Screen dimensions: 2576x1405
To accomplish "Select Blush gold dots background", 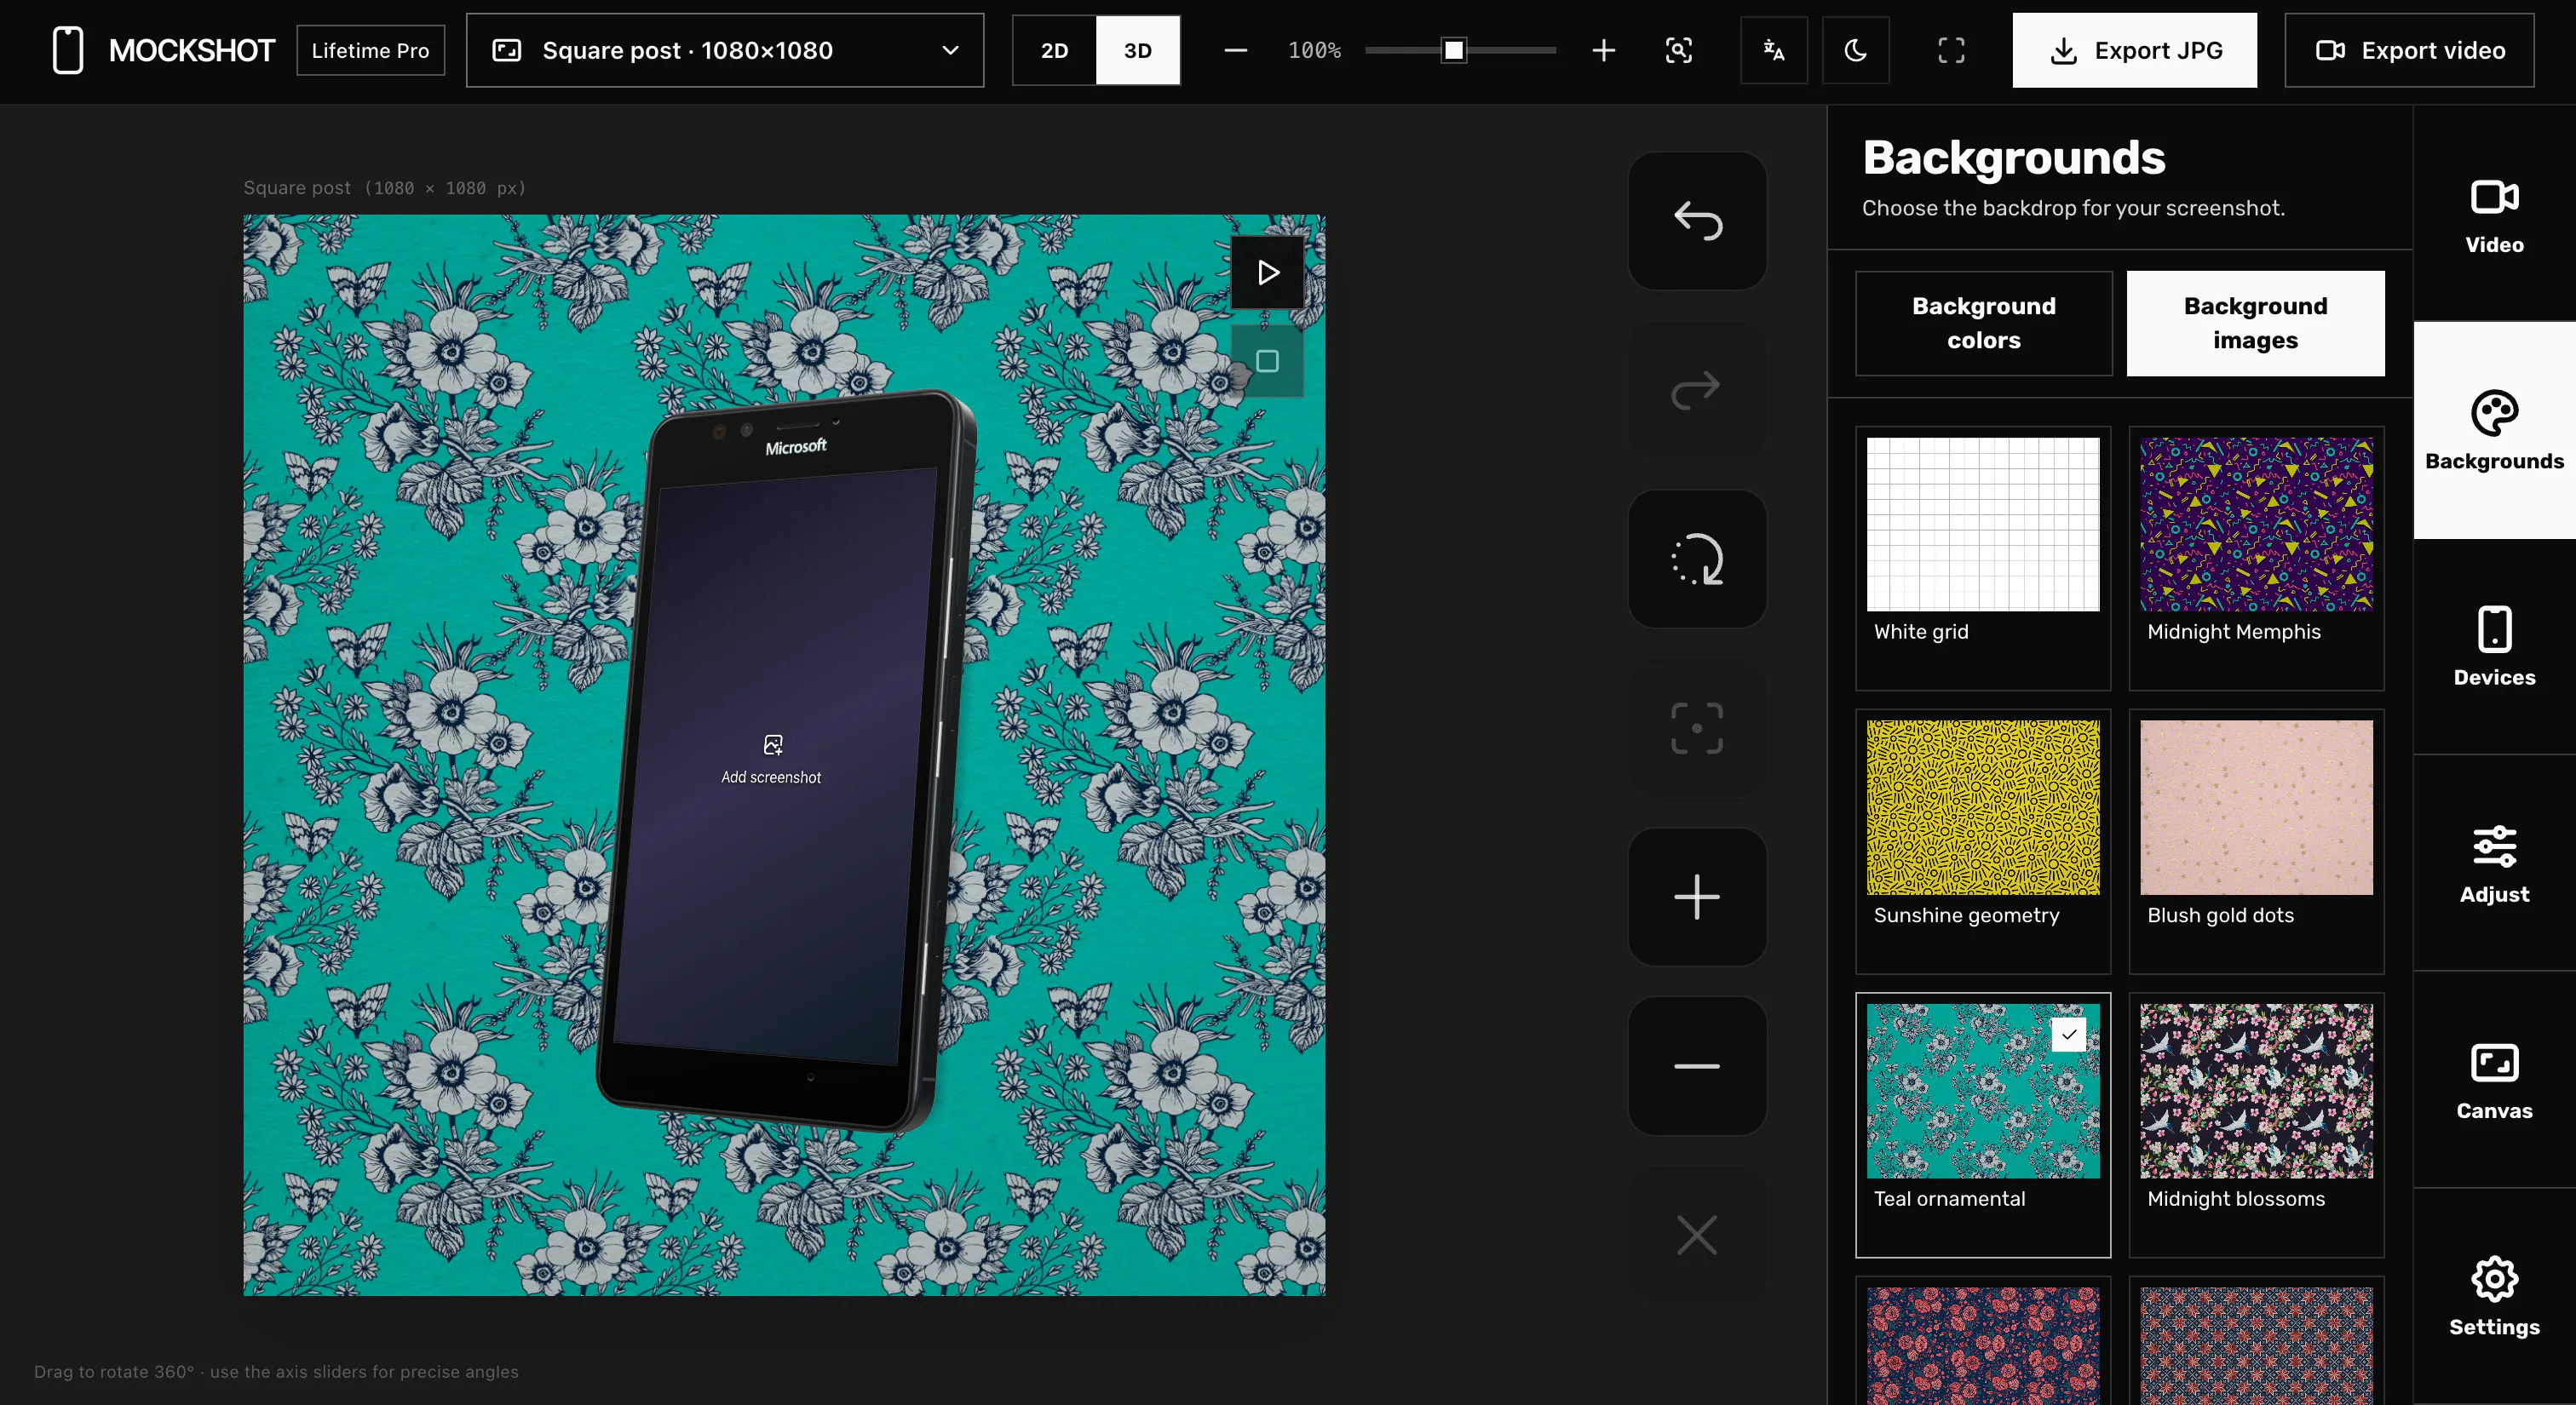I will coord(2256,841).
